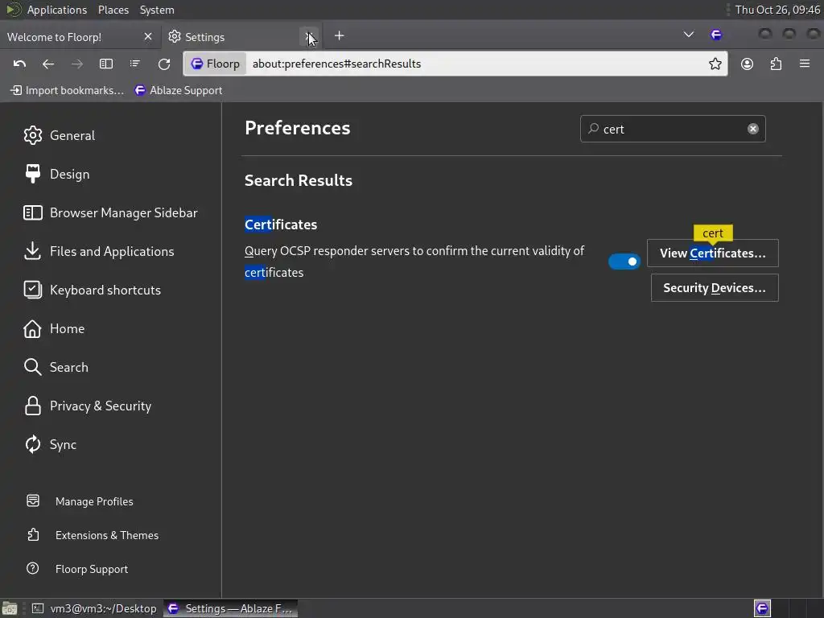The width and height of the screenshot is (824, 618).
Task: Close the Settings tab
Action: click(310, 36)
